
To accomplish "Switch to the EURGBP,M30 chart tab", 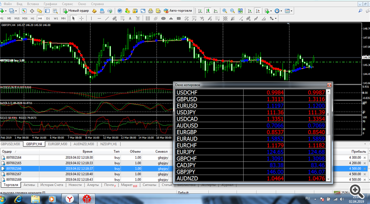I will [58, 144].
